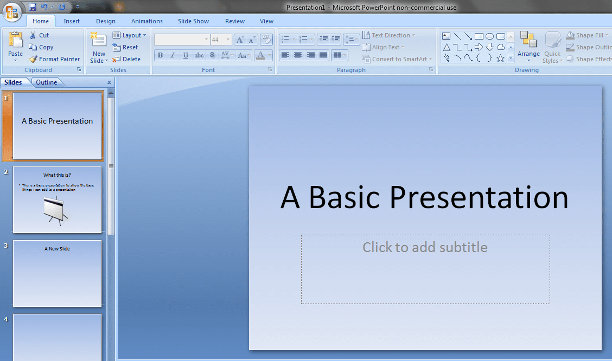Image resolution: width=612 pixels, height=361 pixels.
Task: Click the 'Click to add subtitle' placeholder
Action: [425, 269]
